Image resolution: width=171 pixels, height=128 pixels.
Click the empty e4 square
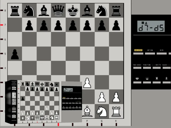73,68
